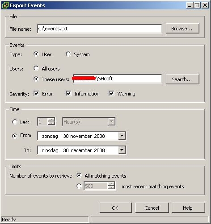211x224 pixels.
Task: Open the From date dropdown calendar
Action: click(122, 136)
